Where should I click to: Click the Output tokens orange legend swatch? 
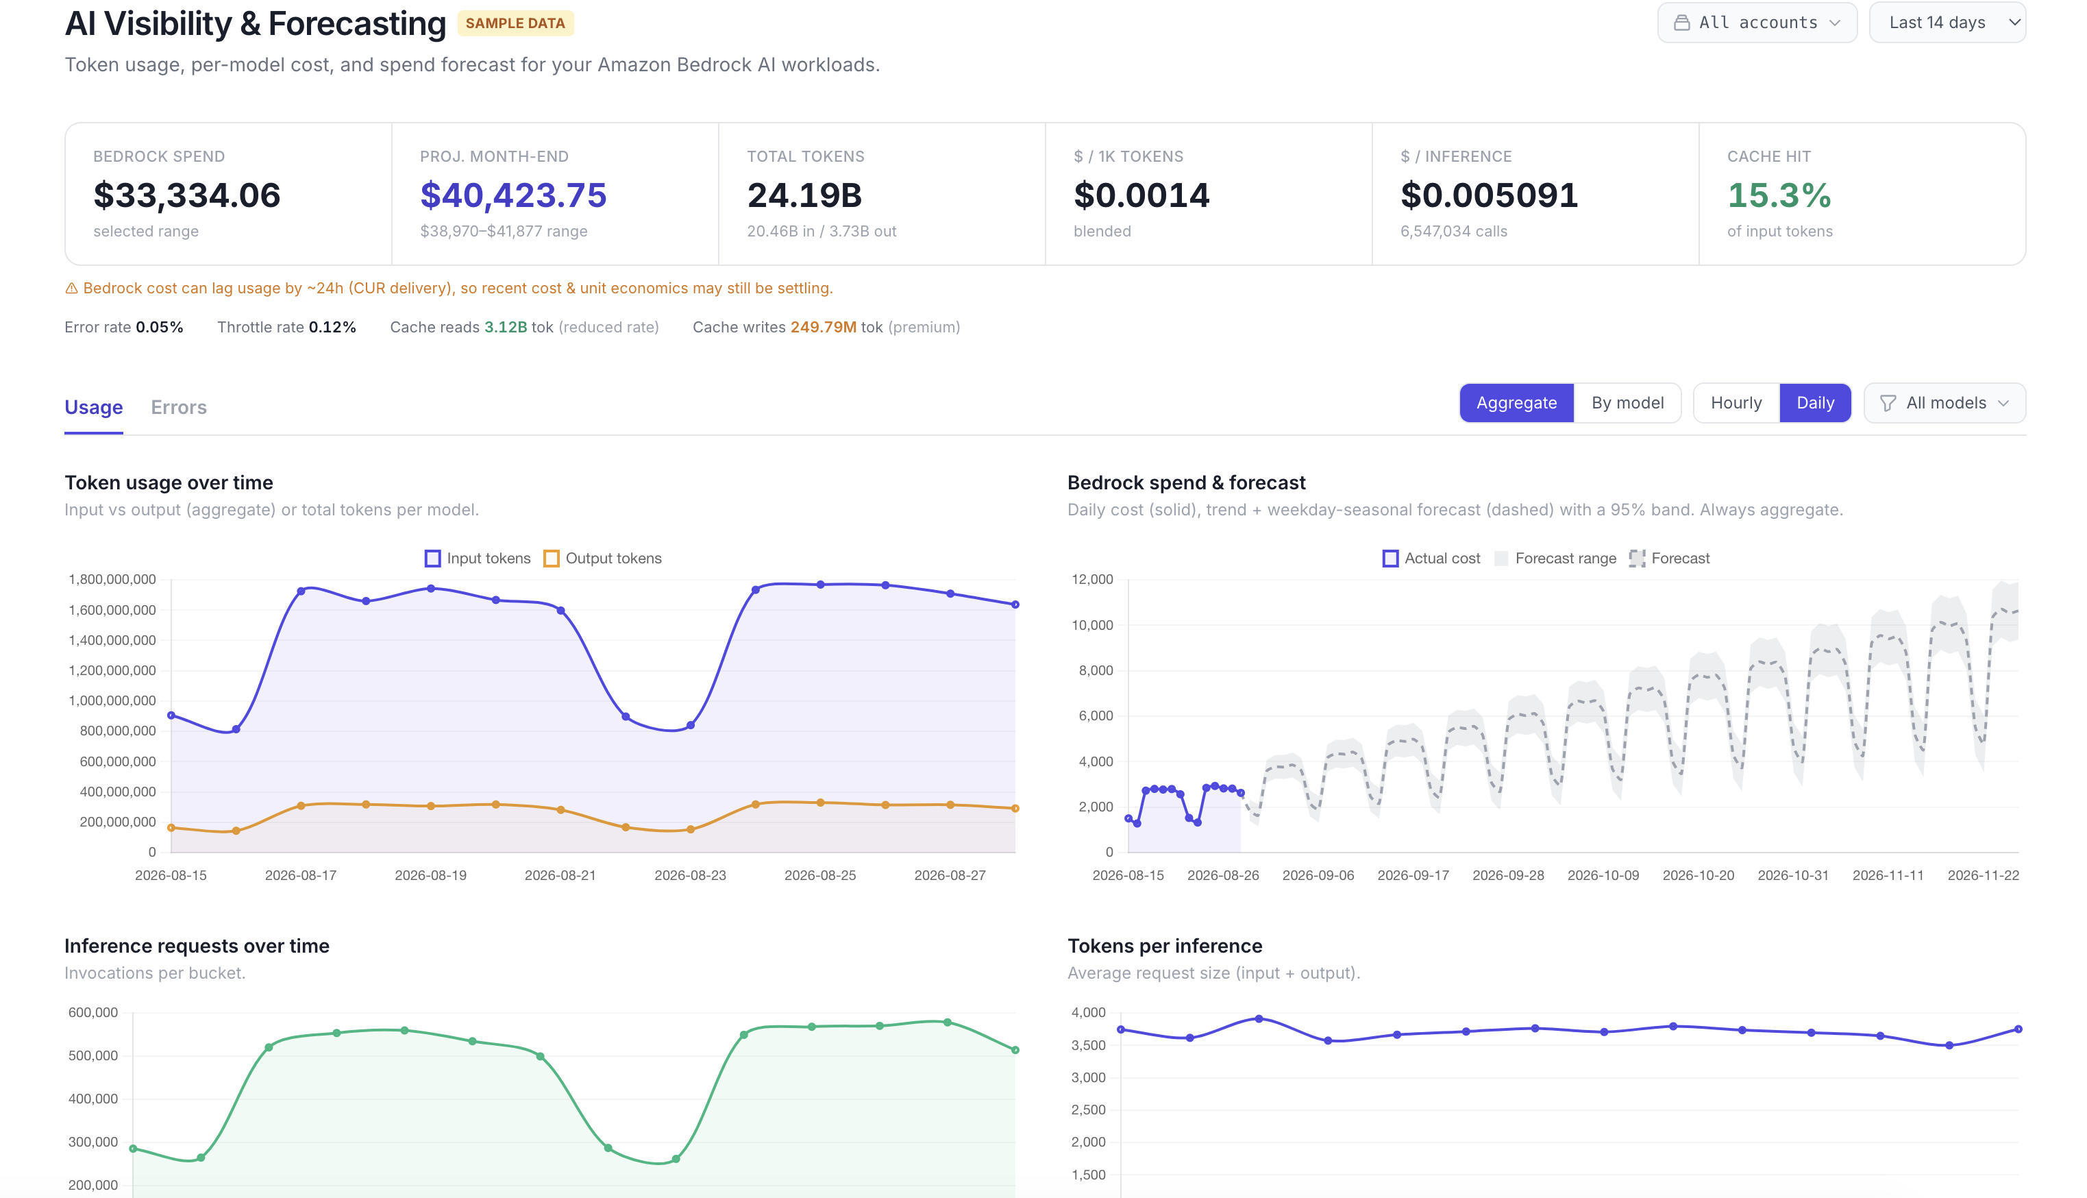click(x=552, y=559)
